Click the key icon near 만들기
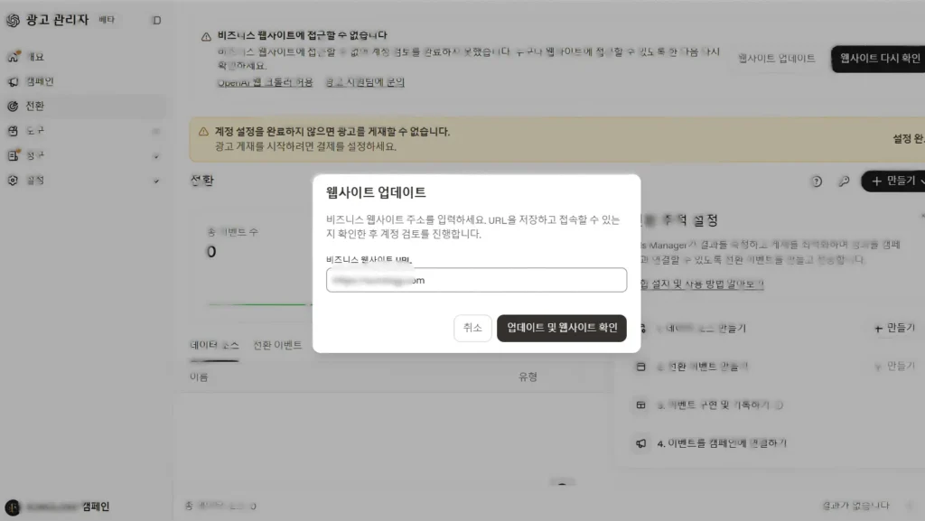This screenshot has height=521, width=925. [x=845, y=181]
